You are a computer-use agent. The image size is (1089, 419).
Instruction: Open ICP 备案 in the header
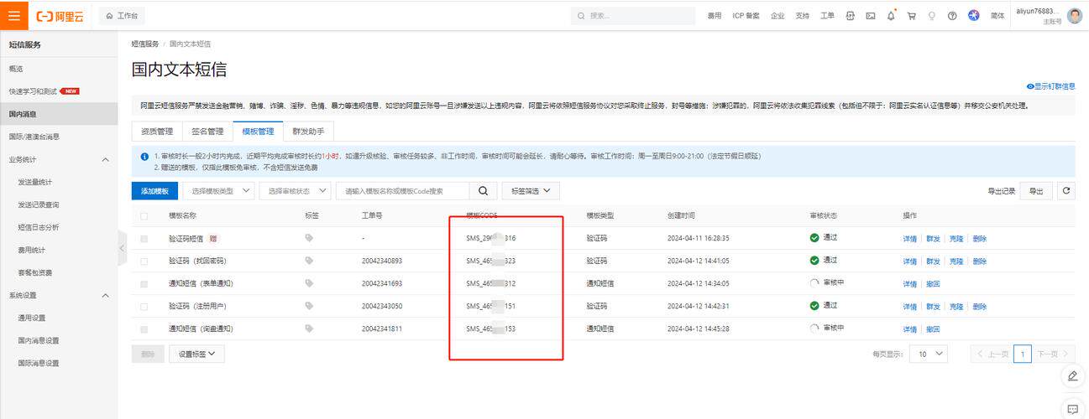pos(746,16)
